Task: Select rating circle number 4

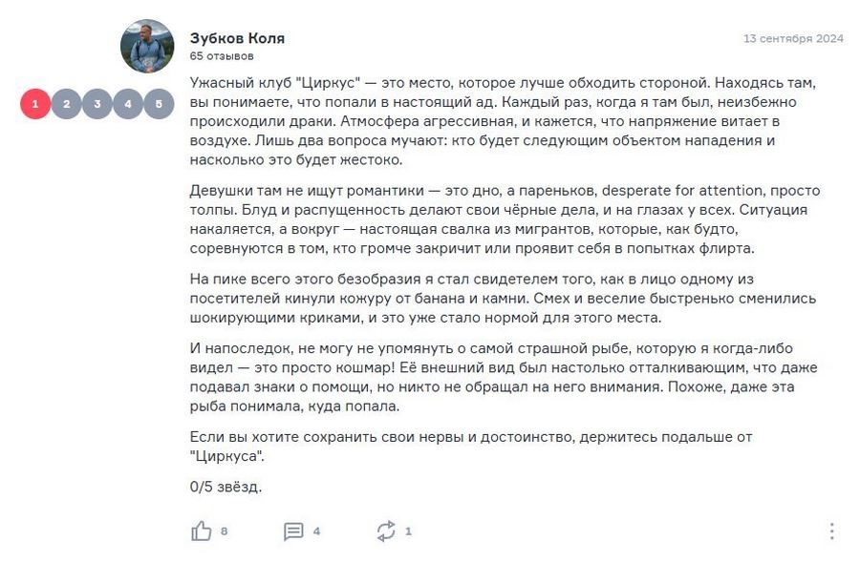Action: [128, 104]
